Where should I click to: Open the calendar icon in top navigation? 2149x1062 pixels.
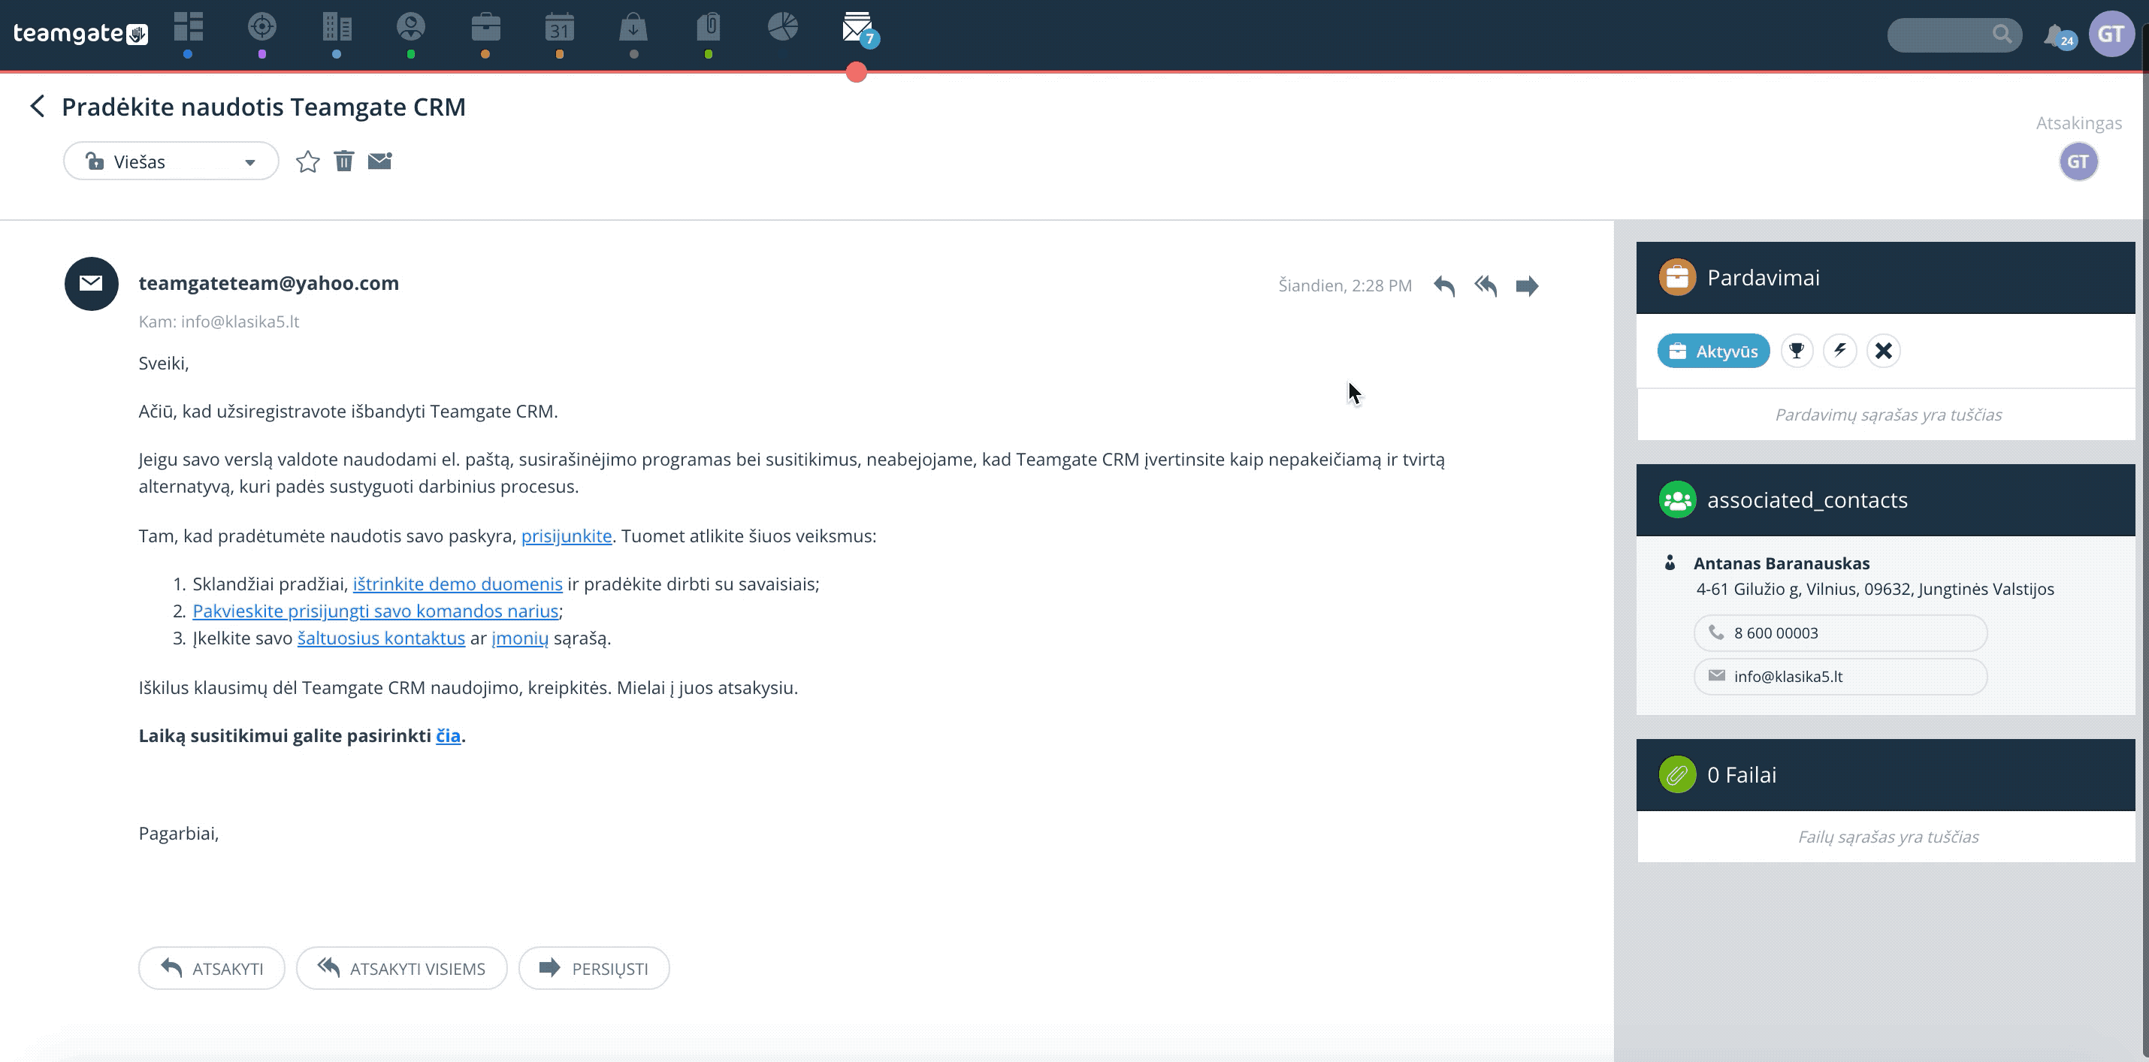pyautogui.click(x=560, y=28)
